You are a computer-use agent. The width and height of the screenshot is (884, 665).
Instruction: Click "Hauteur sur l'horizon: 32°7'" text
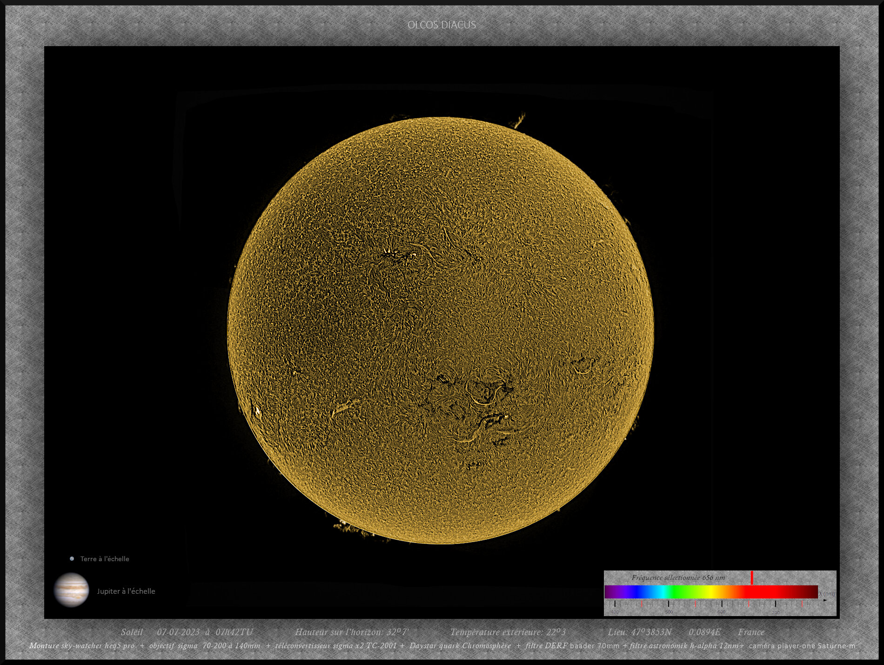coord(352,632)
